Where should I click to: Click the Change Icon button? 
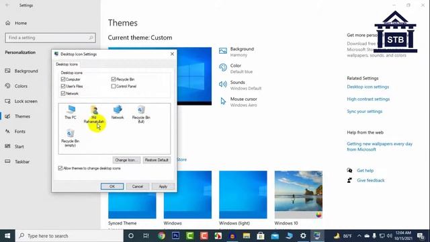click(126, 160)
